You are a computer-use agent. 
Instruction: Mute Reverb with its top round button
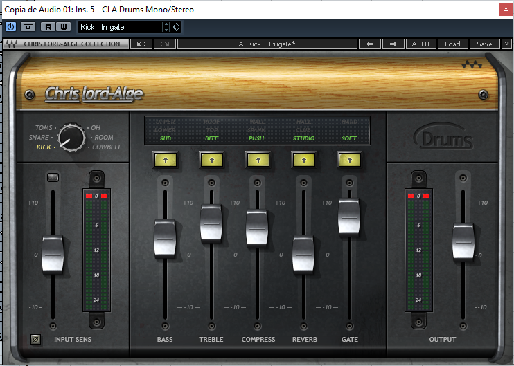304,183
